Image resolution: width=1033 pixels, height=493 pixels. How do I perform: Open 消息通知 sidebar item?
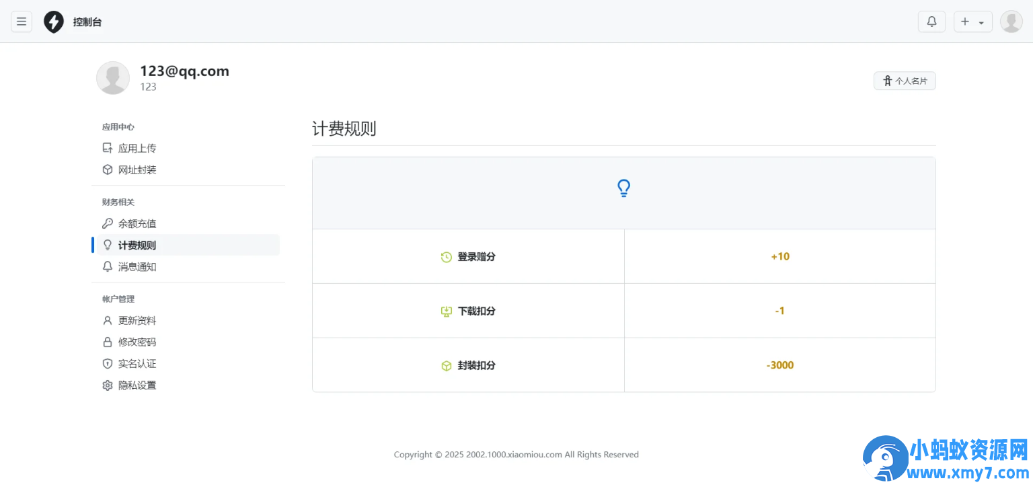click(188, 266)
